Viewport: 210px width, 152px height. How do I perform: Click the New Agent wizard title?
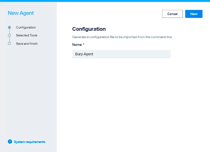coord(21,13)
